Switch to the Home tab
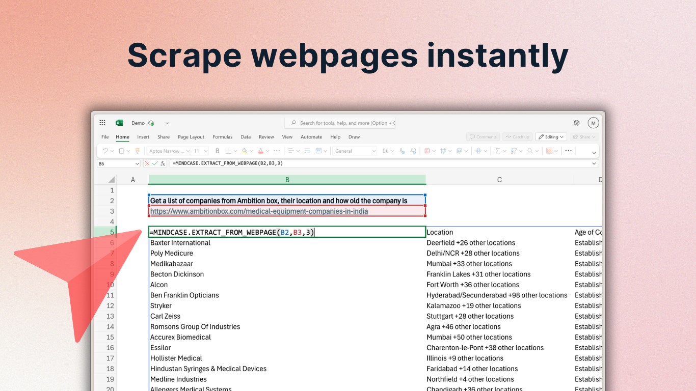This screenshot has height=391, width=696. point(122,137)
